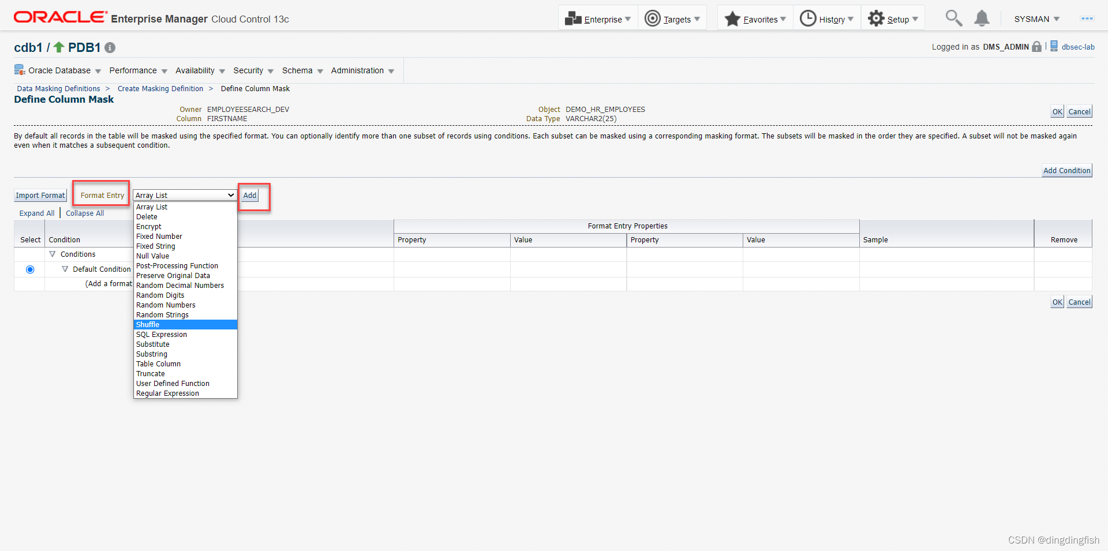Viewport: 1108px width, 551px height.
Task: Open the Security menu
Action: point(253,70)
